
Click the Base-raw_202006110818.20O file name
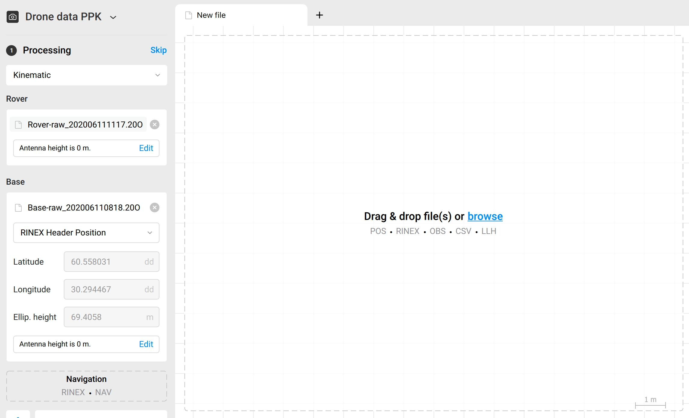tap(84, 207)
